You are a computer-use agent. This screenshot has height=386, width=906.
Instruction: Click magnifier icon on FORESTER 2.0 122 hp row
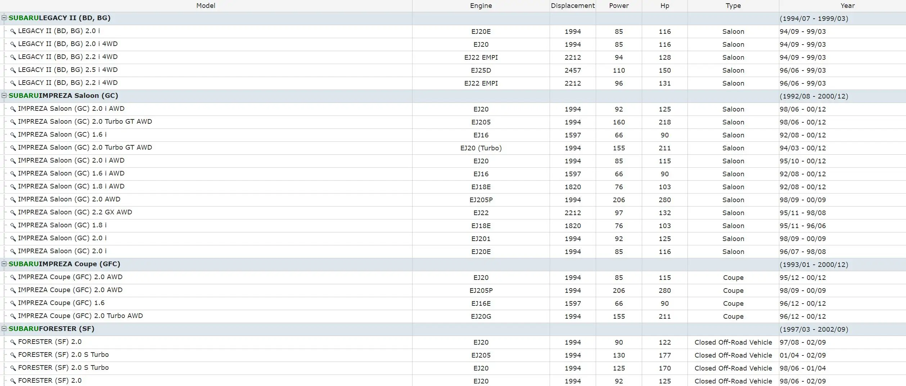13,342
